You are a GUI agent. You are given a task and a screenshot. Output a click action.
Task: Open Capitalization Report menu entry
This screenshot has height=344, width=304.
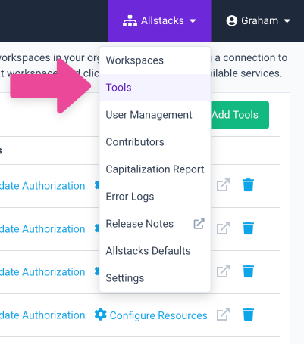pos(155,169)
